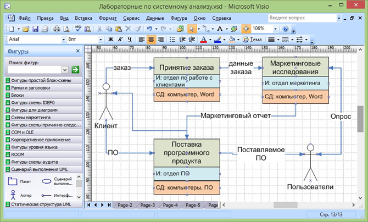Align text left

142,40
